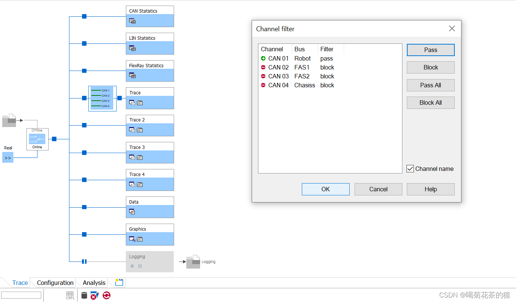Switch to the Trace desktop tab
This screenshot has height=302, width=516.
[x=20, y=283]
